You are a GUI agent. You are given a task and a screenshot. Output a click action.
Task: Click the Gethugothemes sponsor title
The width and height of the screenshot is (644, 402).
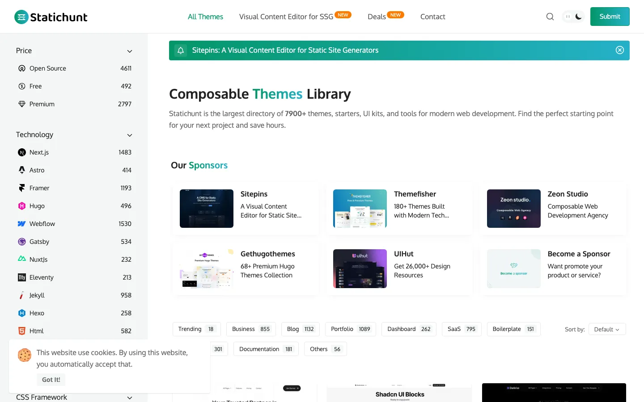tap(267, 254)
